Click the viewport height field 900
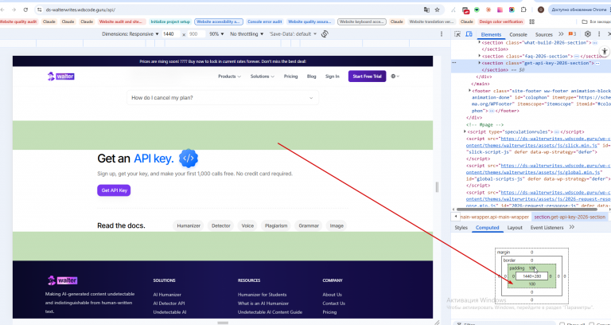This screenshot has width=611, height=325. coord(197,34)
